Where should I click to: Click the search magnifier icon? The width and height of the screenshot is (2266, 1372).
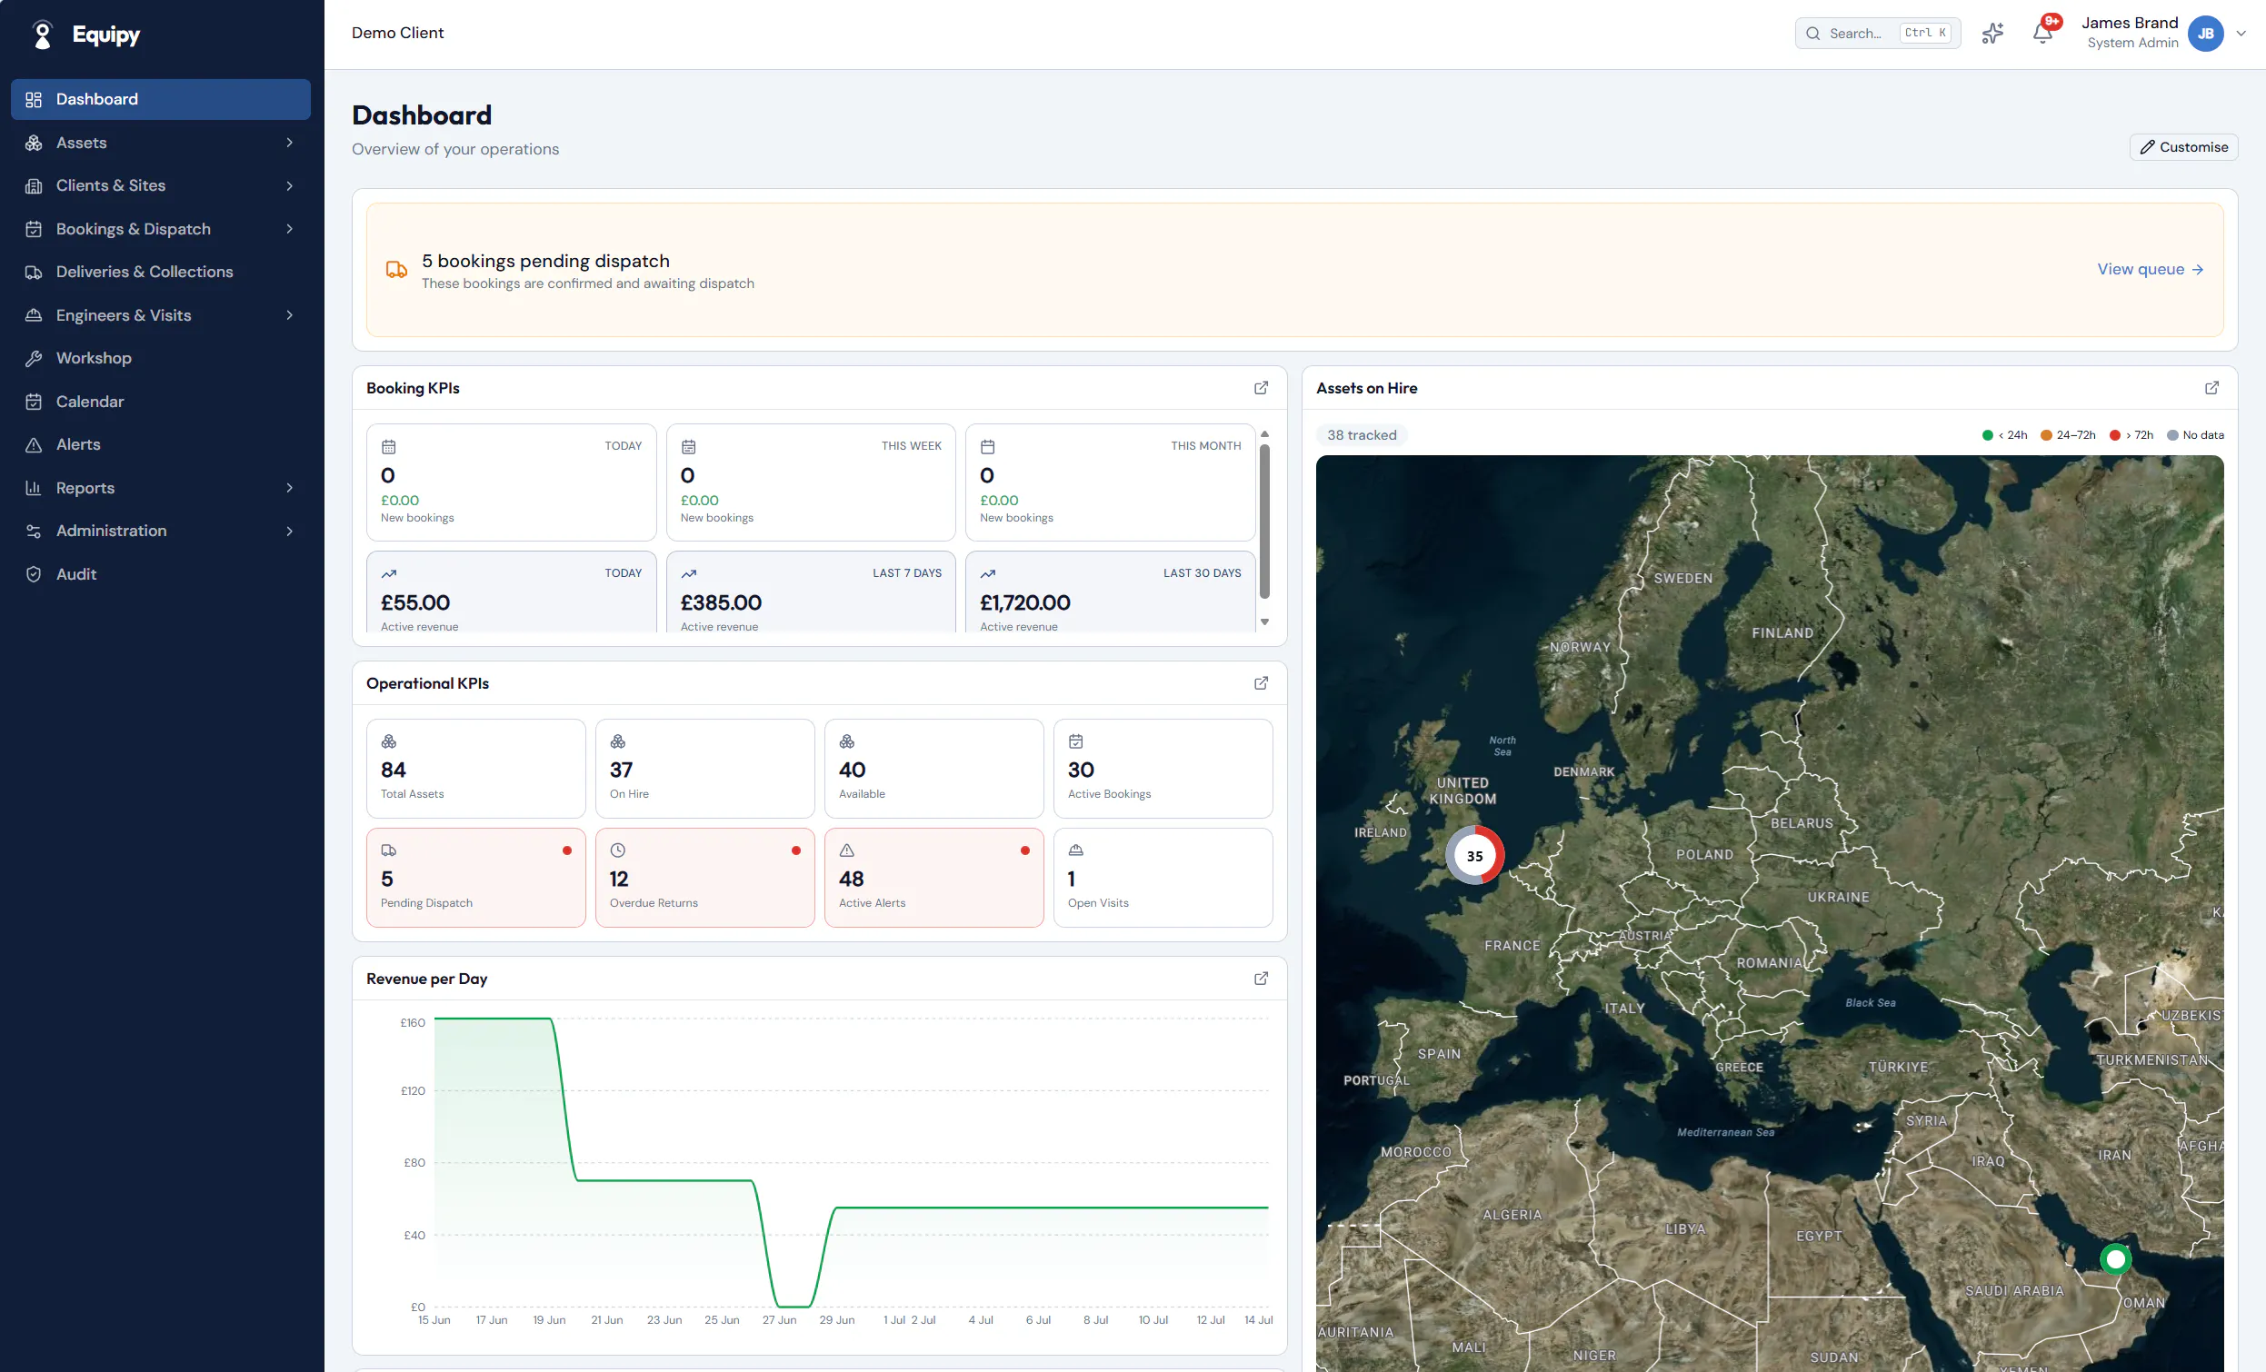pyautogui.click(x=1812, y=33)
